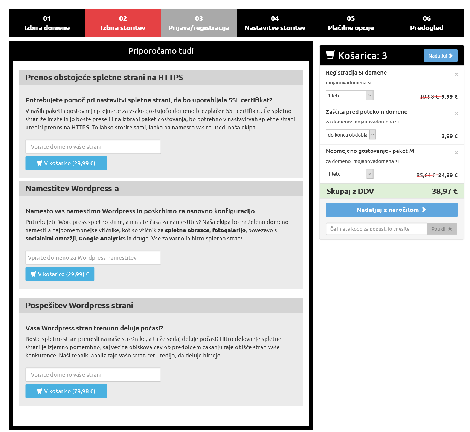
Task: Click 'Neomejeno gostovanje - paket M' title
Action: click(370, 151)
